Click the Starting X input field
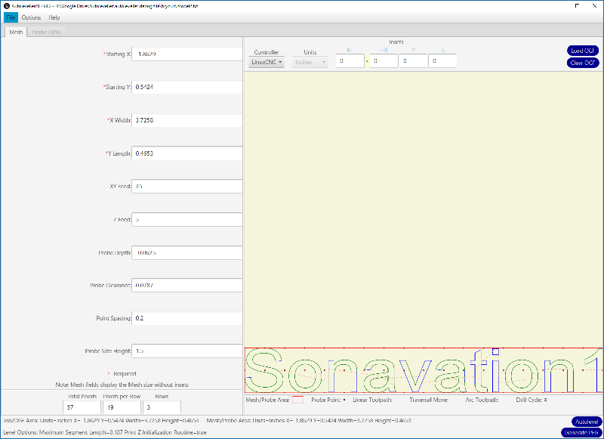Screen dimensions: 604x439 [187, 54]
